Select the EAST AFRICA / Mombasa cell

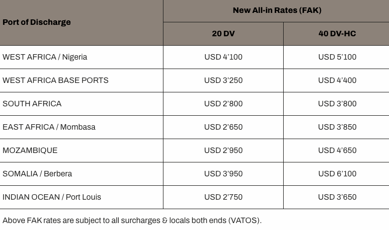pos(49,127)
